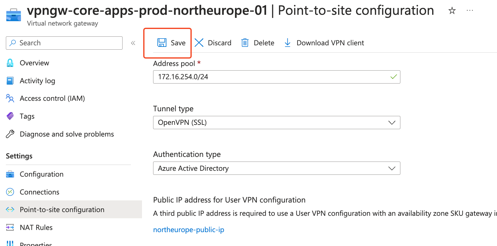The width and height of the screenshot is (497, 246).
Task: Open the Overview page
Action: pyautogui.click(x=34, y=63)
